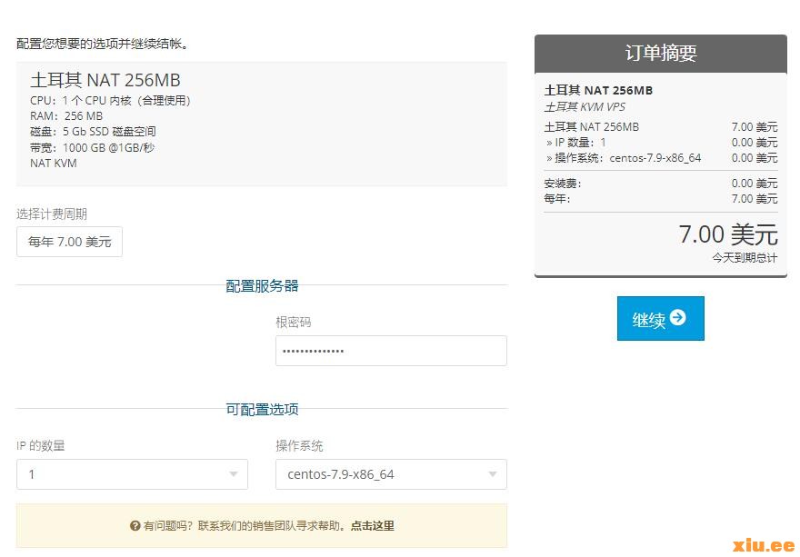The image size is (800, 557).
Task: Click the arrow icon inside 继续 button
Action: click(677, 318)
